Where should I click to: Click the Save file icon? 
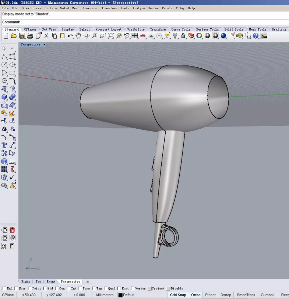22,36
